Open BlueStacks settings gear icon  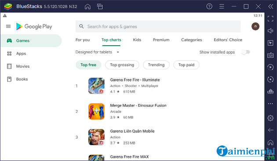270,118
